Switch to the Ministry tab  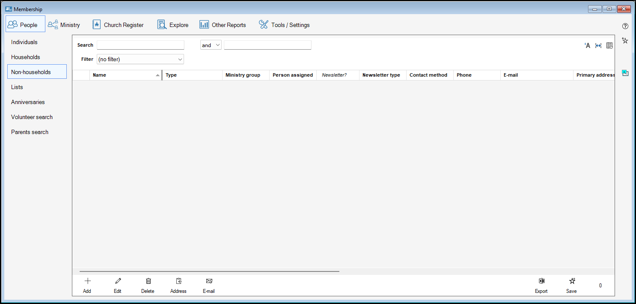click(64, 25)
